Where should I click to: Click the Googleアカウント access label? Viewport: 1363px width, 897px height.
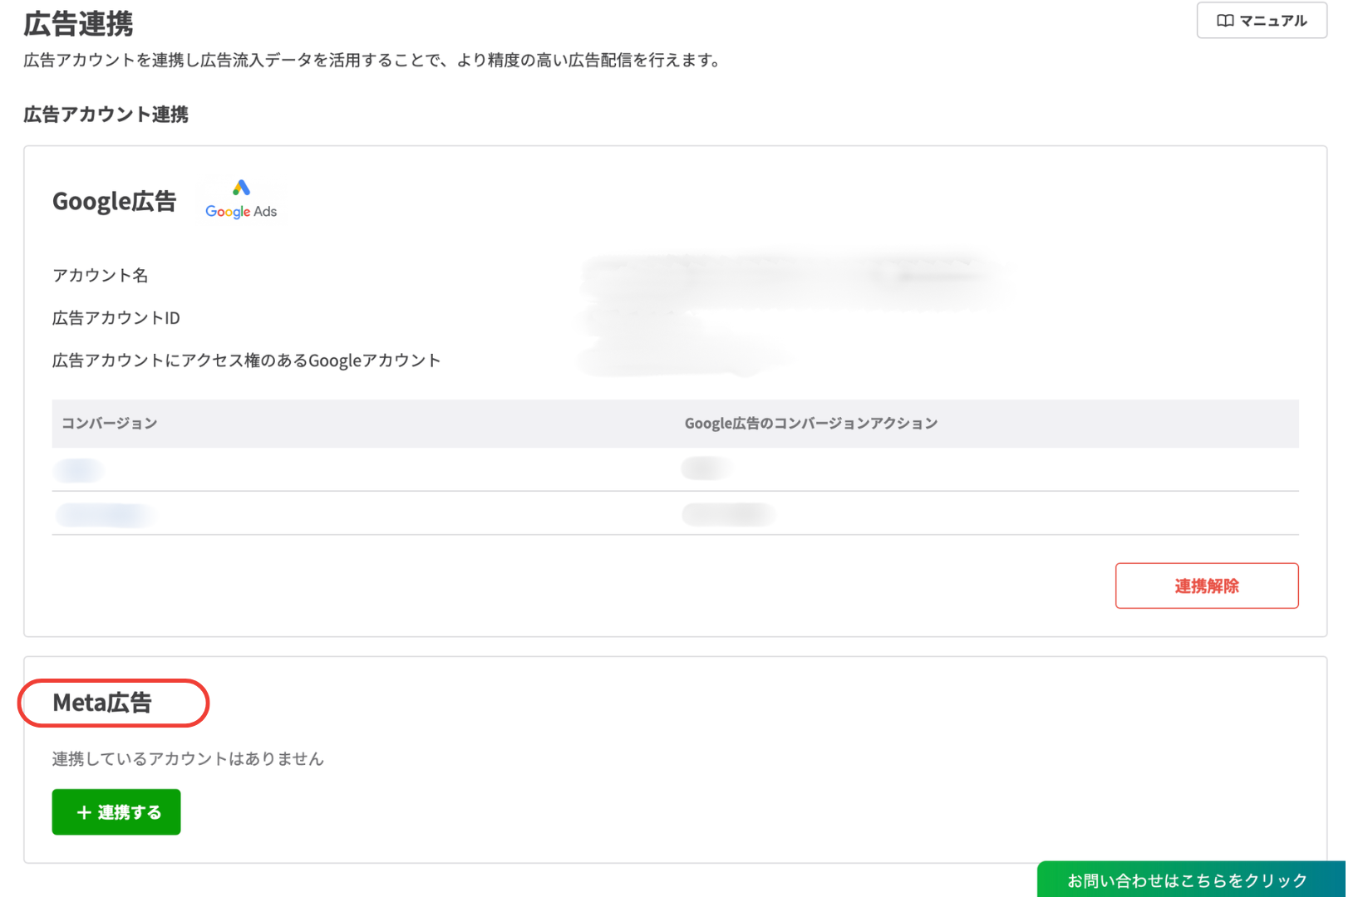coord(246,360)
